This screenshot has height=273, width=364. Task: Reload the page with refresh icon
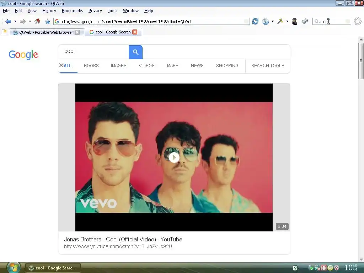pos(255,21)
